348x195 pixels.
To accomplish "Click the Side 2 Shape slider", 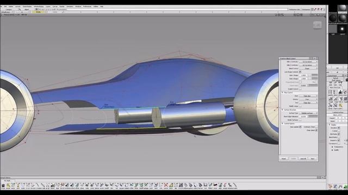I will click(313, 79).
